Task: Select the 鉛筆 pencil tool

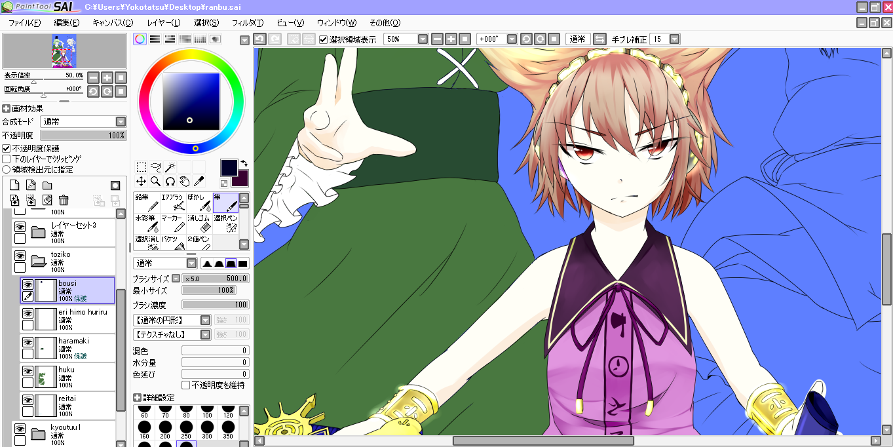Action: click(147, 203)
